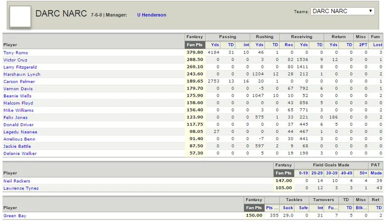Sort defense by Pts allowed column
This screenshot has height=221, width=385.
pos(272,208)
